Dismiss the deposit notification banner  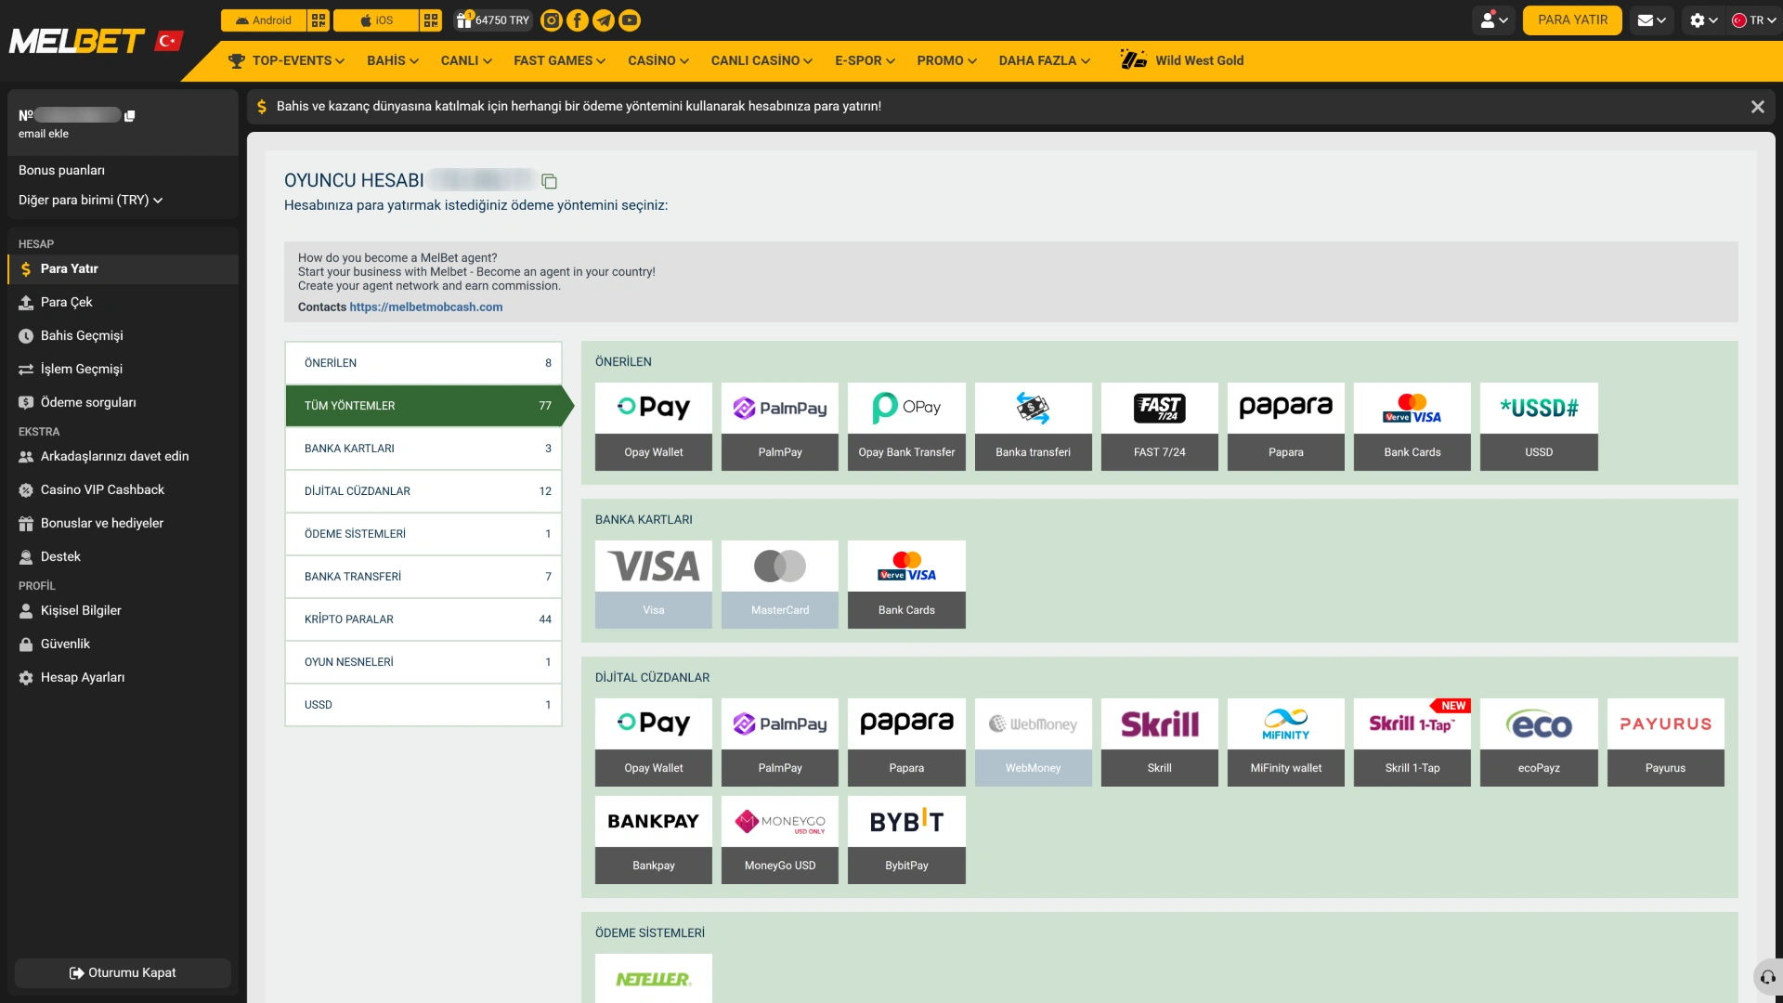tap(1758, 107)
